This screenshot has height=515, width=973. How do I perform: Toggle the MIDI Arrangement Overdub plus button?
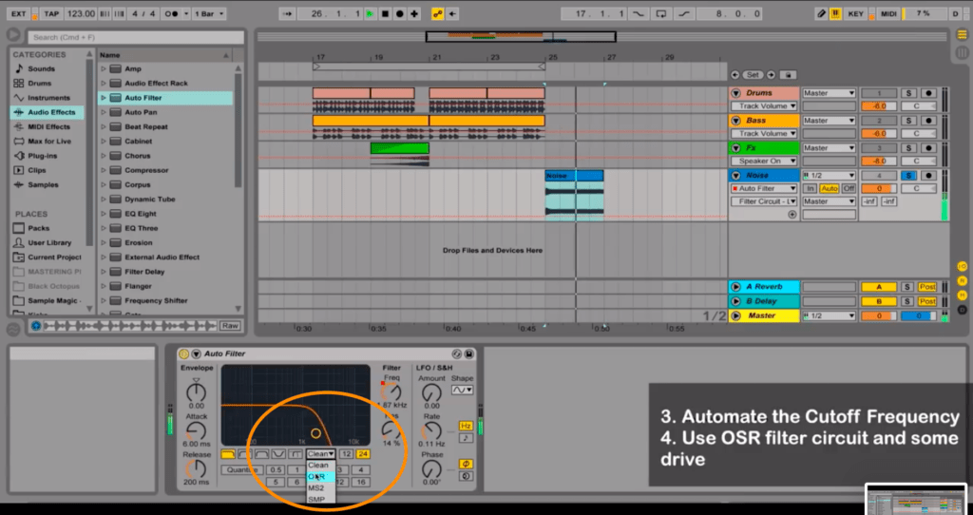point(414,13)
